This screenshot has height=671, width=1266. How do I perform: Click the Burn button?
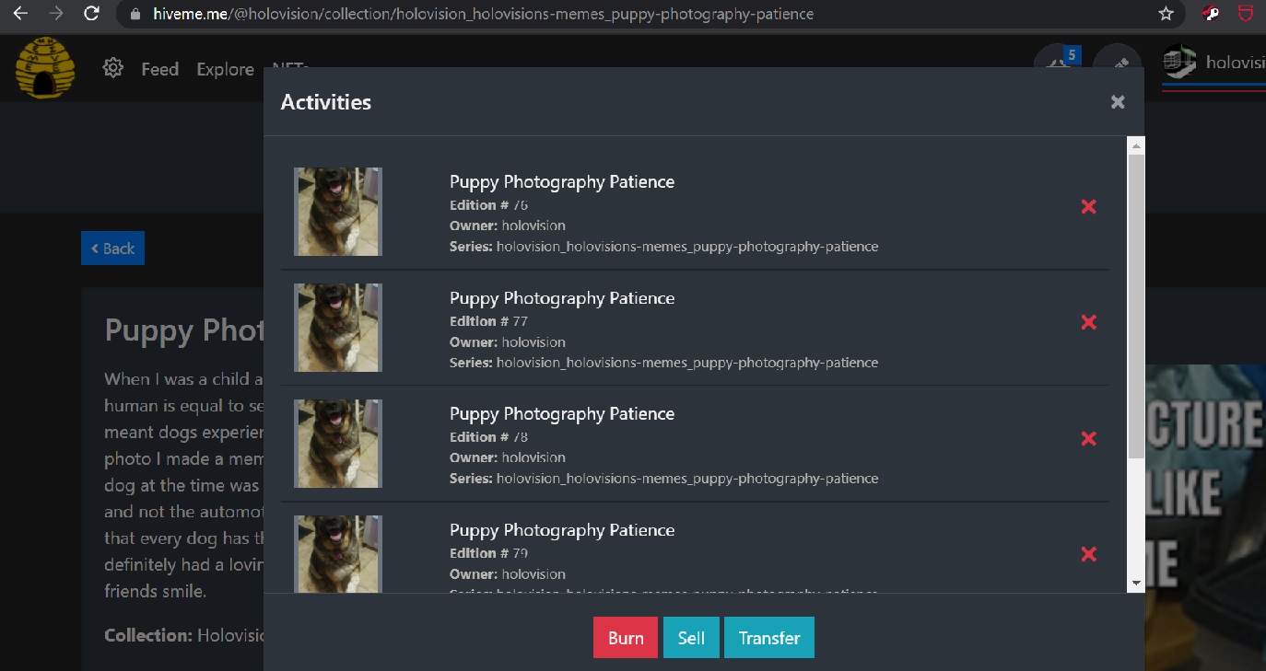[626, 638]
